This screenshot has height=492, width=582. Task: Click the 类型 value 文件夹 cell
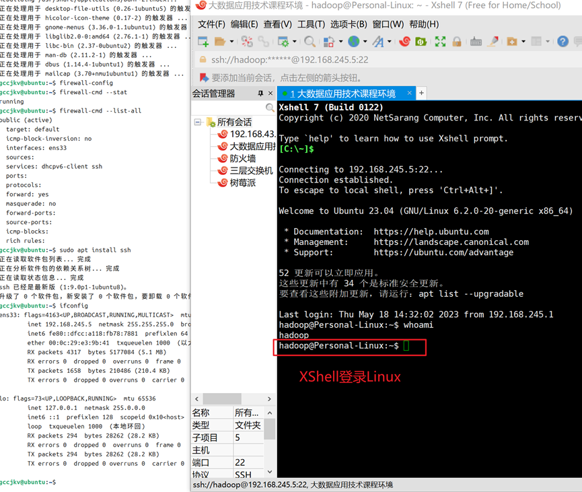248,425
